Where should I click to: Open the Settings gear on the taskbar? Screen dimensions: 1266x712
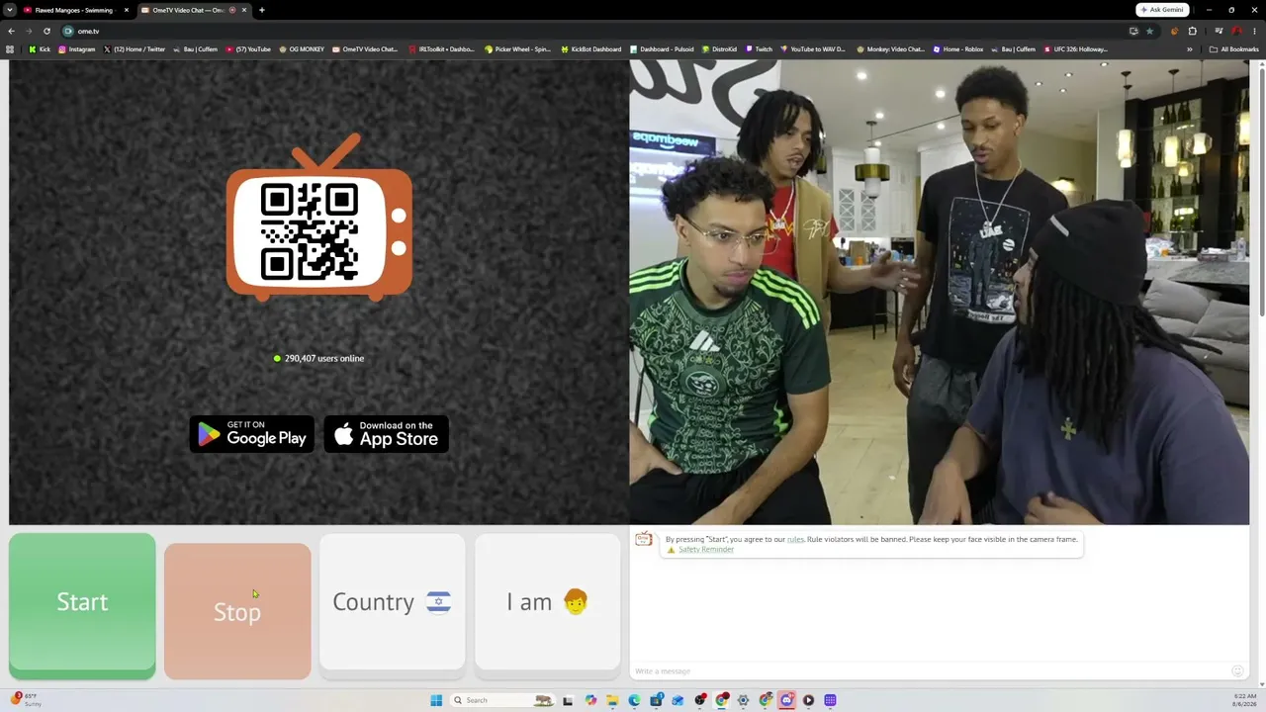click(x=743, y=700)
